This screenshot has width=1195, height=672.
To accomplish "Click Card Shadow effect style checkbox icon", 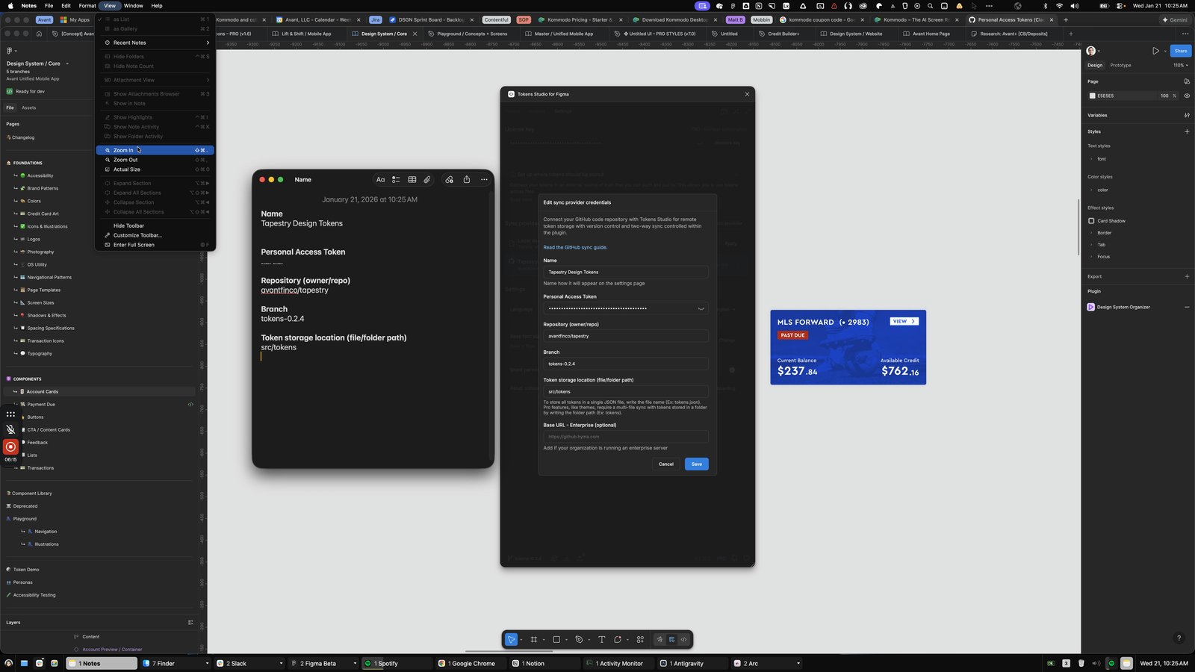I will pyautogui.click(x=1091, y=221).
